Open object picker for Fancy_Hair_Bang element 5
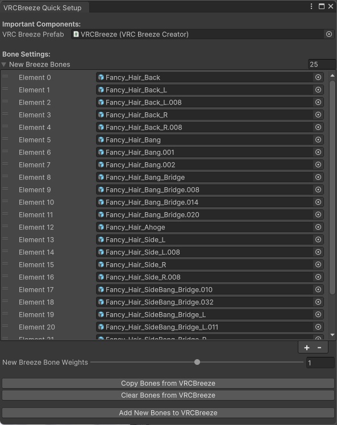The width and height of the screenshot is (337, 425). 318,140
